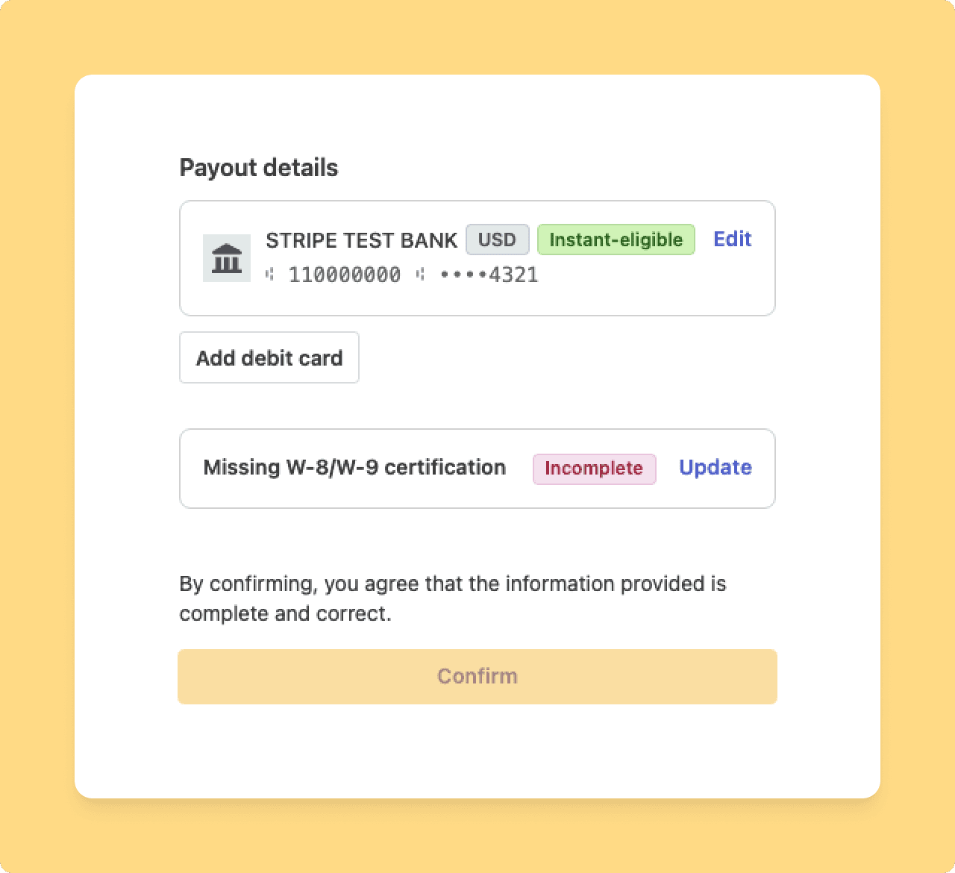Screen dimensions: 955x873
Task: Click the confirmation agreement text
Action: [452, 583]
